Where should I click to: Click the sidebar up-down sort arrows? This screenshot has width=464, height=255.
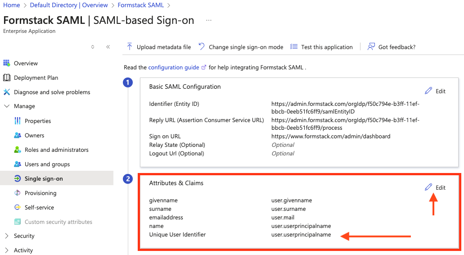tap(93, 47)
